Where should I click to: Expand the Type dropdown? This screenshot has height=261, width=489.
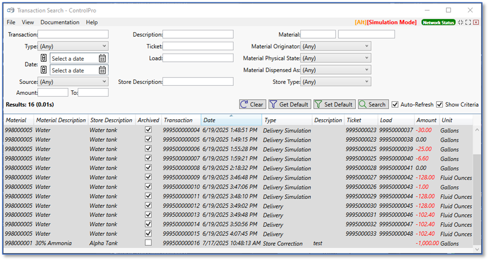73,47
